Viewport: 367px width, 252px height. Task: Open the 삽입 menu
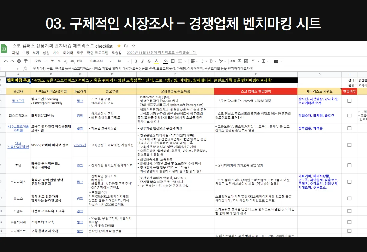[46, 52]
